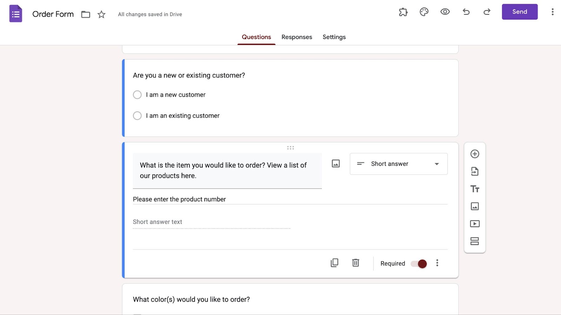The width and height of the screenshot is (561, 315).
Task: Add an image from the side toolbar
Action: (475, 206)
